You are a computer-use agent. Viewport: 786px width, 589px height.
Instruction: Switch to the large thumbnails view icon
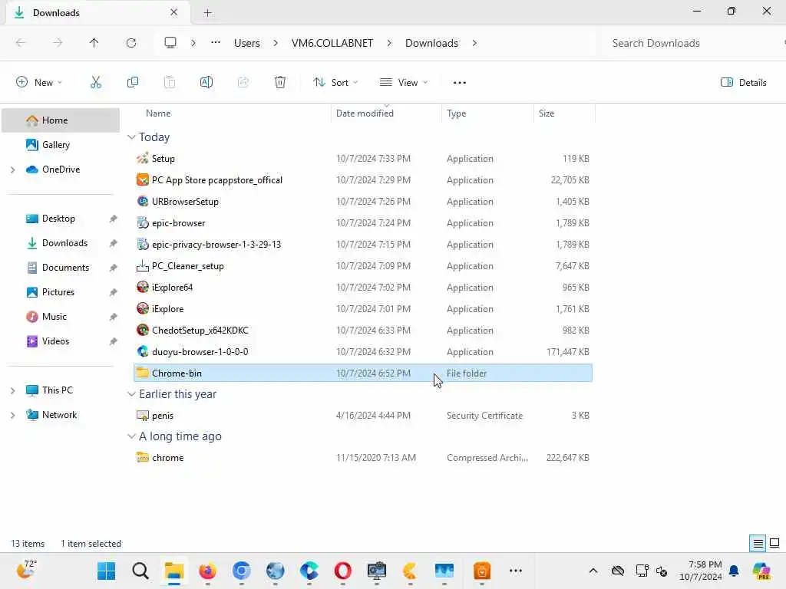point(774,543)
